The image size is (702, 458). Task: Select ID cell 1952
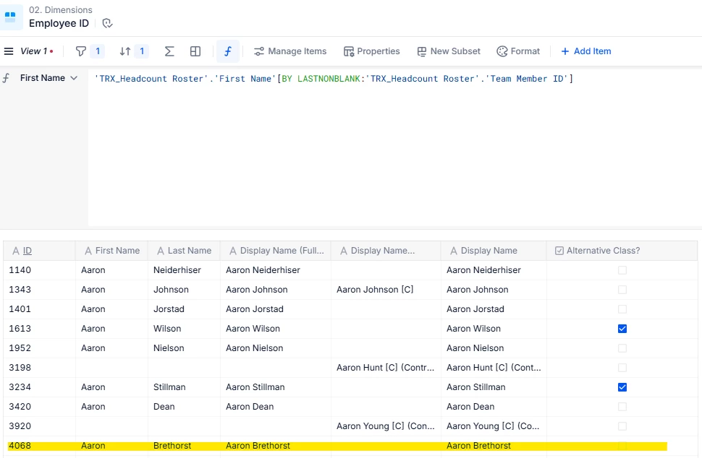click(x=39, y=348)
